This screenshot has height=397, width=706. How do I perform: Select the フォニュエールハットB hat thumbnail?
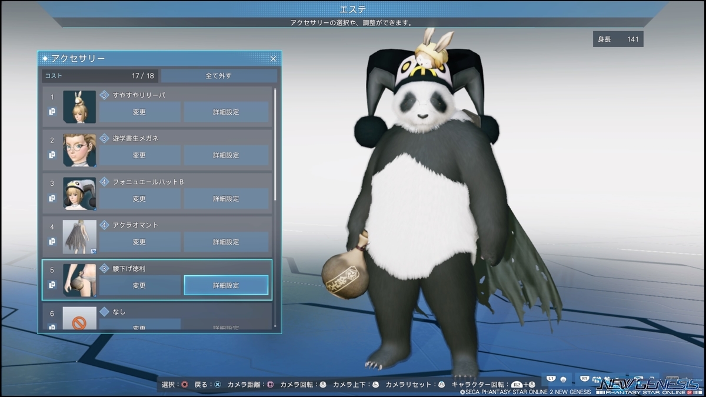click(x=79, y=194)
